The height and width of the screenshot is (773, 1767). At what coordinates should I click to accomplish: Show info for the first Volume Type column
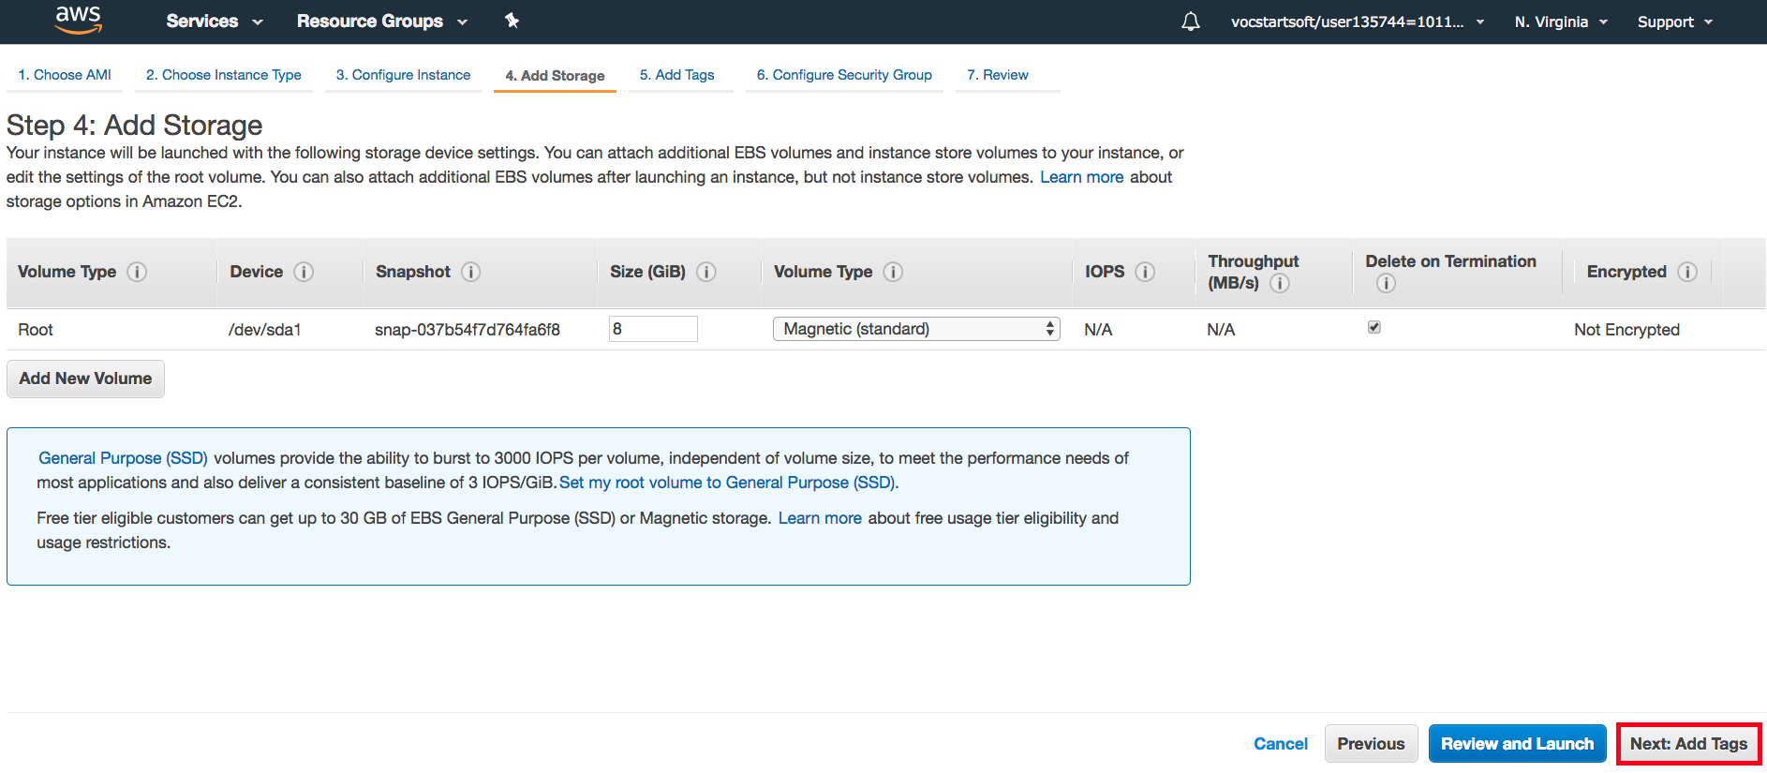point(137,272)
